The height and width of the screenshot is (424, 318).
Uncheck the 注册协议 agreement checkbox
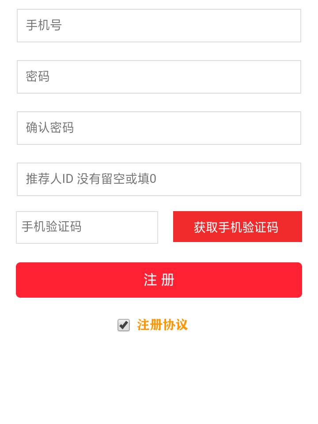(124, 325)
